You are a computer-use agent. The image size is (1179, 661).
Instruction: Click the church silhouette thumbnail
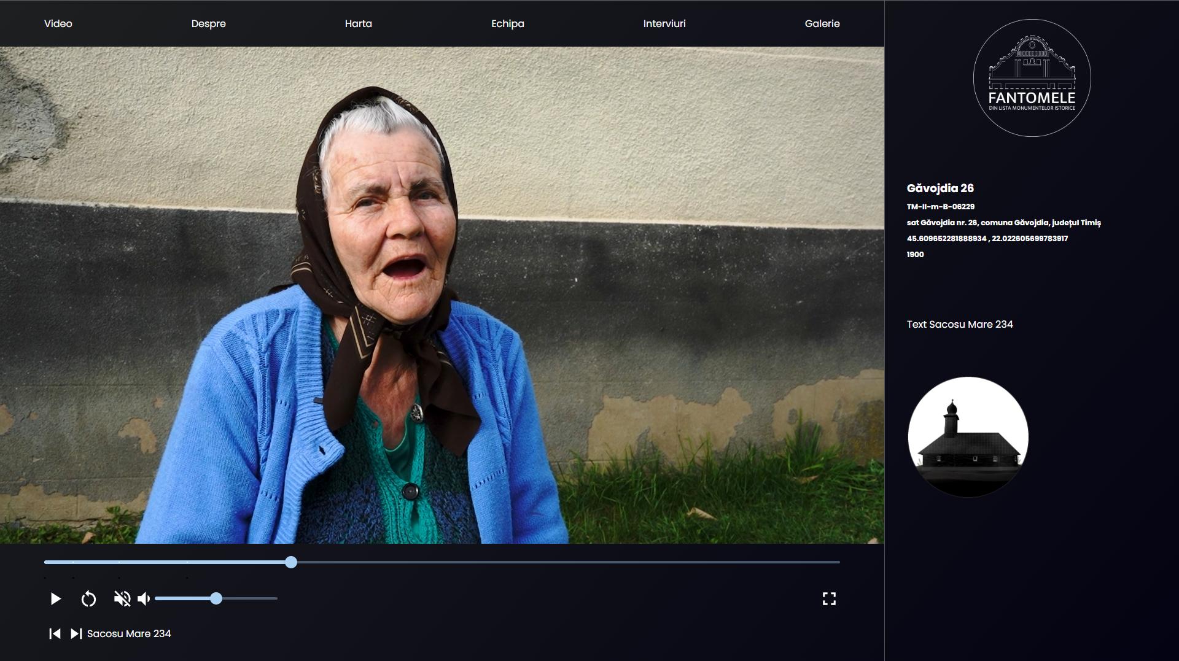(968, 437)
